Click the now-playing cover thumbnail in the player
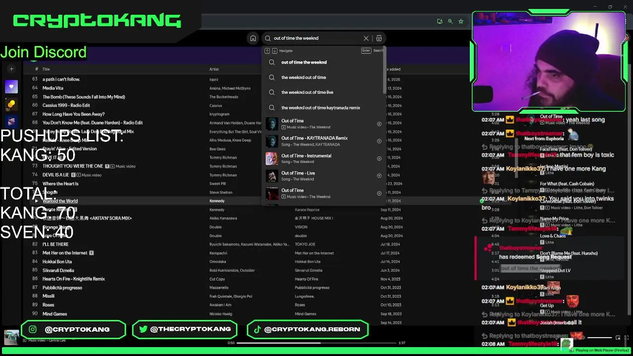 [x=11, y=337]
